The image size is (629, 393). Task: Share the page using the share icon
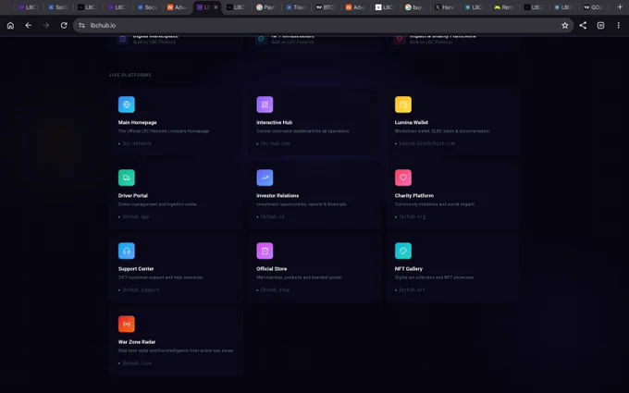583,25
